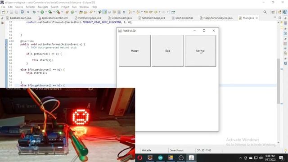Screen dimensions: 288x162
Task: Click the New Java Class icon
Action: 72,12
